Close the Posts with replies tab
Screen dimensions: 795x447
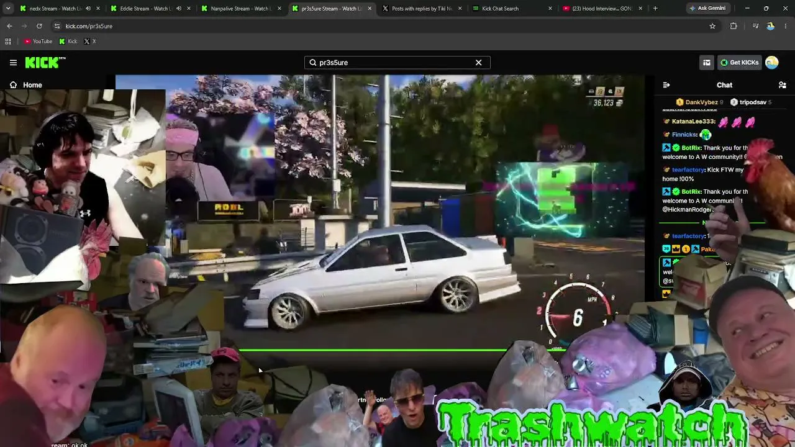[x=461, y=9]
